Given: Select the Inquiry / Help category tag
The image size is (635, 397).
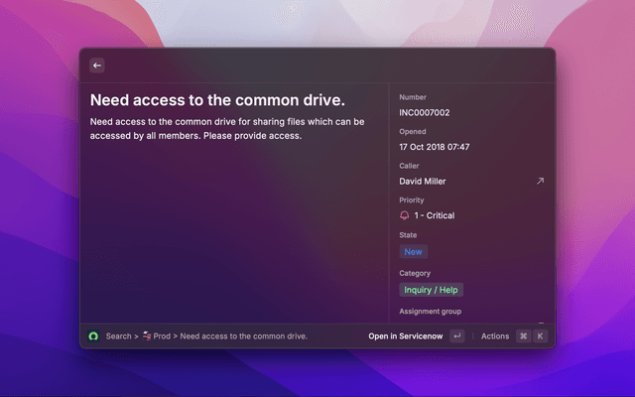Looking at the screenshot, I should [x=431, y=290].
